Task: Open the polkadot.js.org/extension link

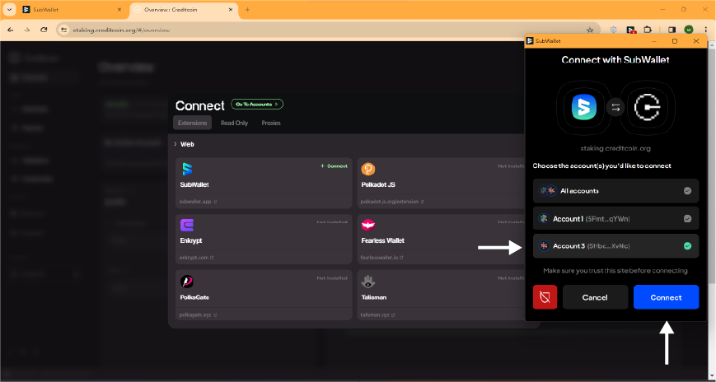Action: [392, 201]
